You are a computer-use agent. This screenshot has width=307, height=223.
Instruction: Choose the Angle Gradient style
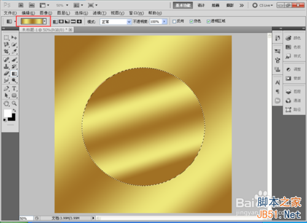(x=68, y=22)
